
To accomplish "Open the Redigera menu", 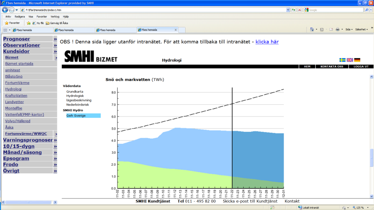I will (20, 17).
